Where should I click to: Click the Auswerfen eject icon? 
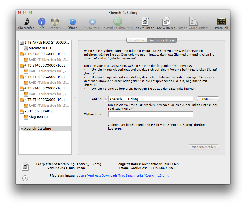point(92,22)
